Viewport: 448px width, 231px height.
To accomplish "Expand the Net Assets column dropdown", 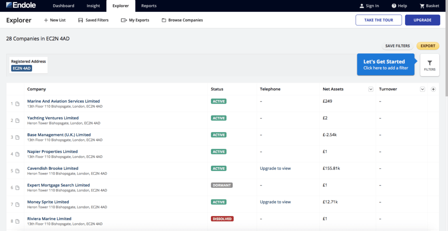I will tap(371, 89).
